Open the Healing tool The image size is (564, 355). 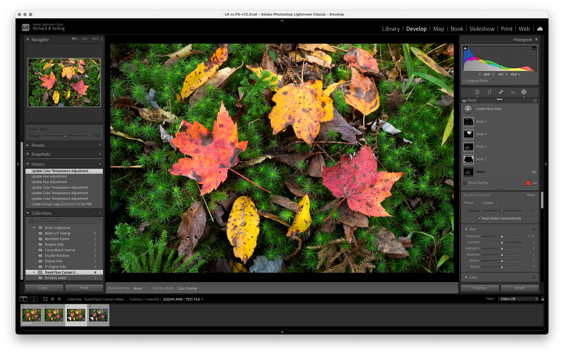[x=501, y=92]
